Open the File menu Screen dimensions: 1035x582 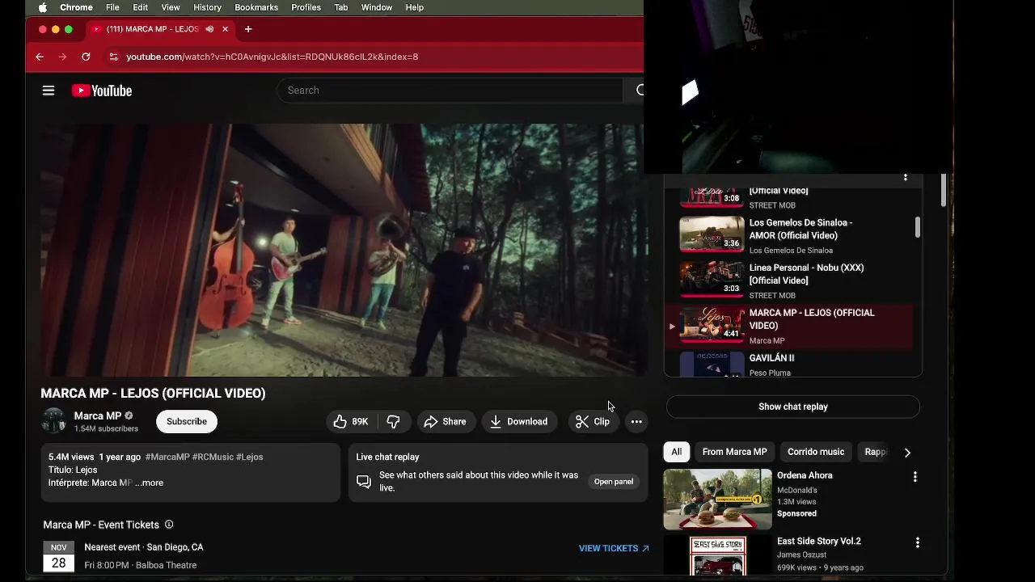pos(112,7)
